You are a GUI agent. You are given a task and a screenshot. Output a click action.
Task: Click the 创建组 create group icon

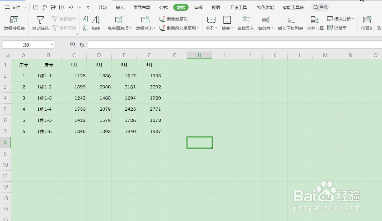[x=367, y=23]
